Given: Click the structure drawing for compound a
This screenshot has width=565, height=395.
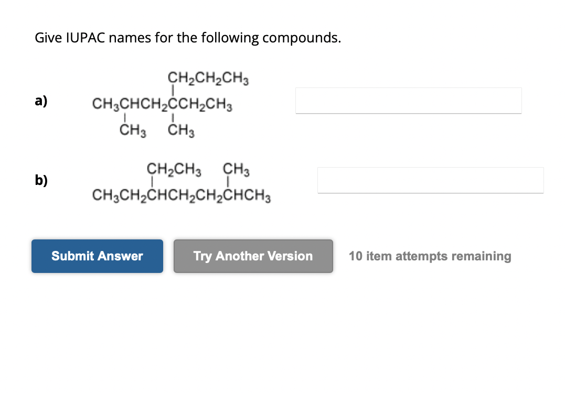Looking at the screenshot, I should pyautogui.click(x=163, y=104).
